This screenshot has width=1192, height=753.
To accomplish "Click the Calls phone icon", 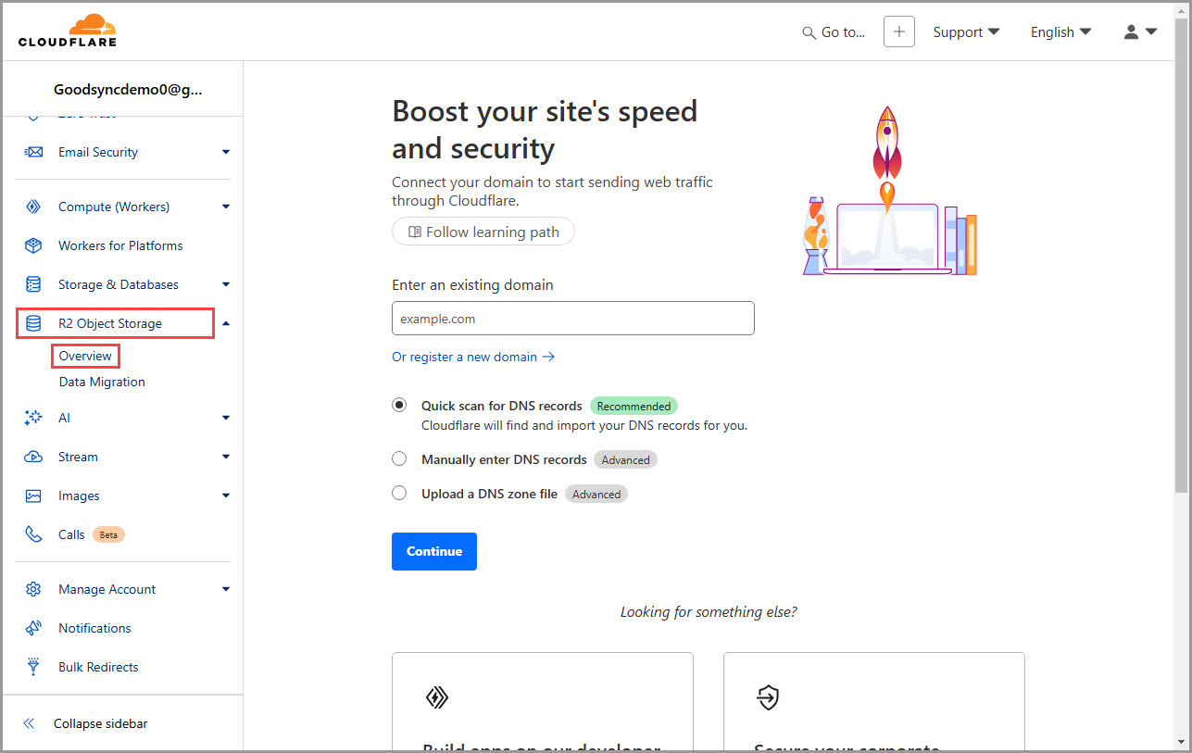I will click(x=33, y=534).
